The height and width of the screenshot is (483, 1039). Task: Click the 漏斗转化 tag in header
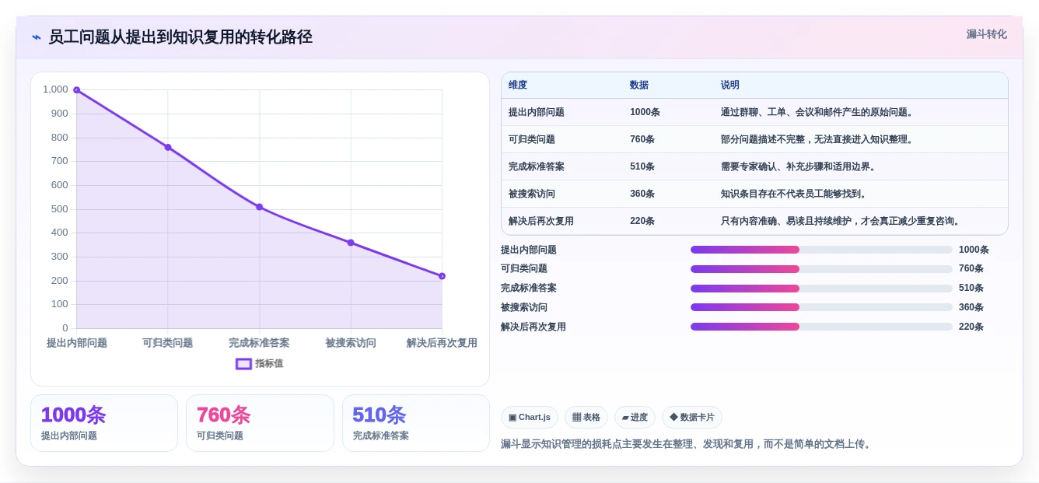tap(986, 34)
